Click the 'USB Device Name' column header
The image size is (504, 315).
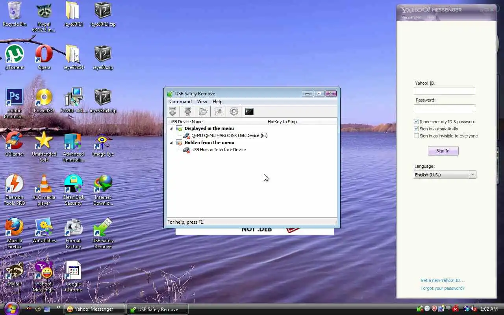click(x=186, y=122)
